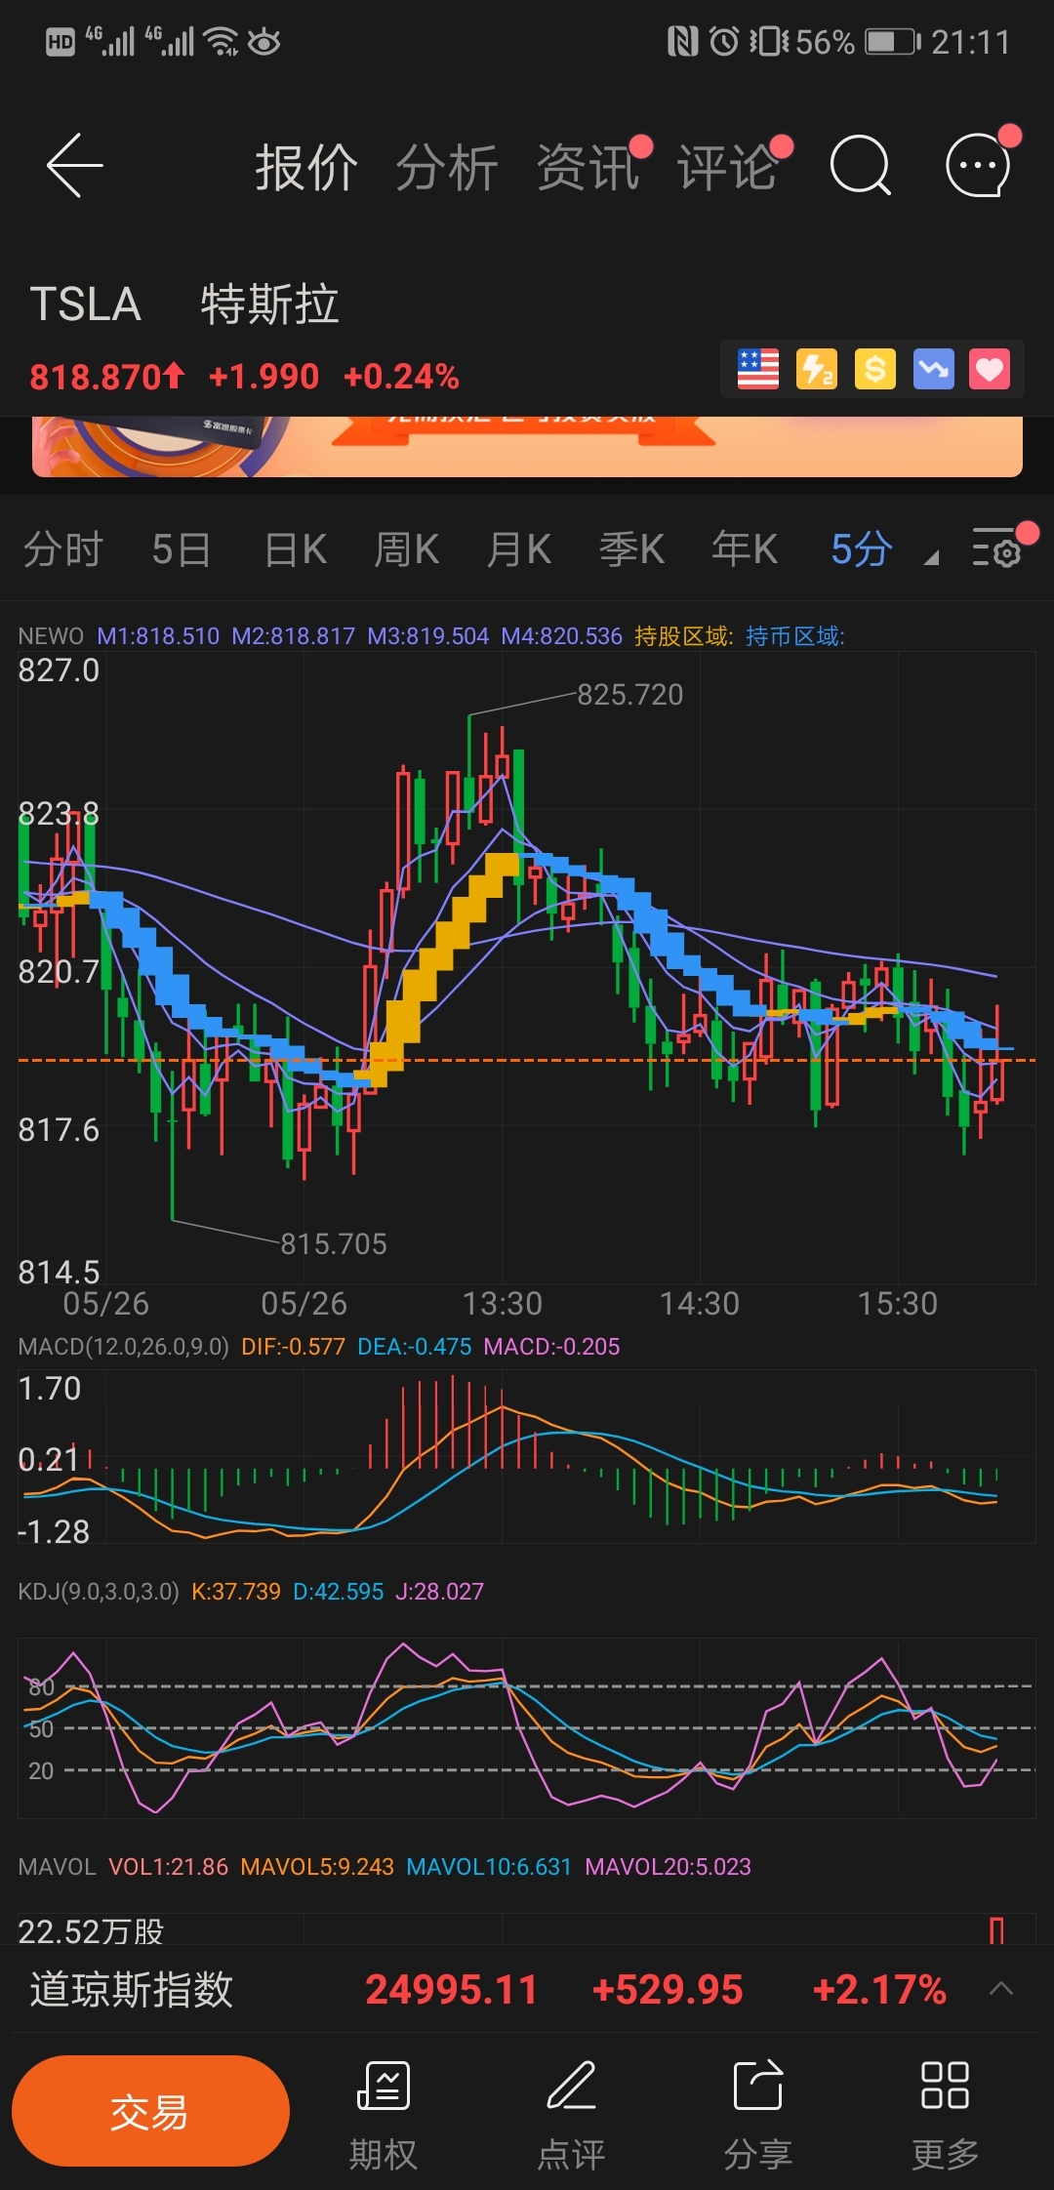Tap the 持股区域 legend label

point(683,636)
